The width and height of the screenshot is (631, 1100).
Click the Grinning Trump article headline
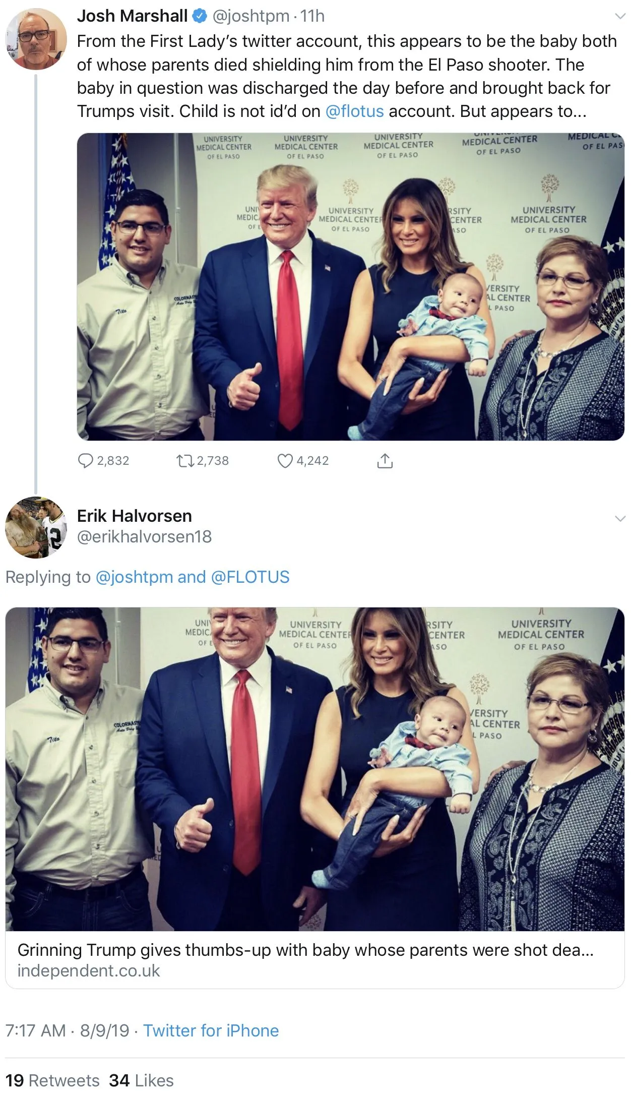(x=305, y=950)
